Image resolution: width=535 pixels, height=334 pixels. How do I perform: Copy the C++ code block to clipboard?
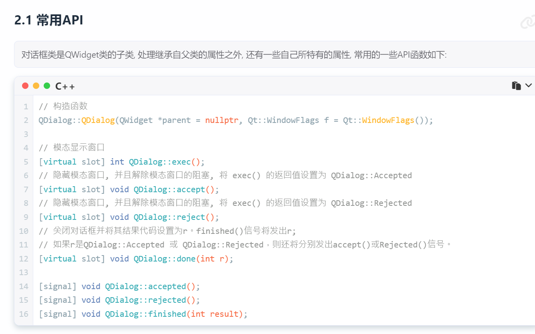[516, 85]
